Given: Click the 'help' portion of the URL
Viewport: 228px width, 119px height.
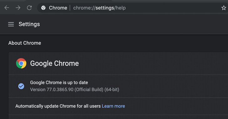Looking at the screenshot, I should (x=121, y=8).
